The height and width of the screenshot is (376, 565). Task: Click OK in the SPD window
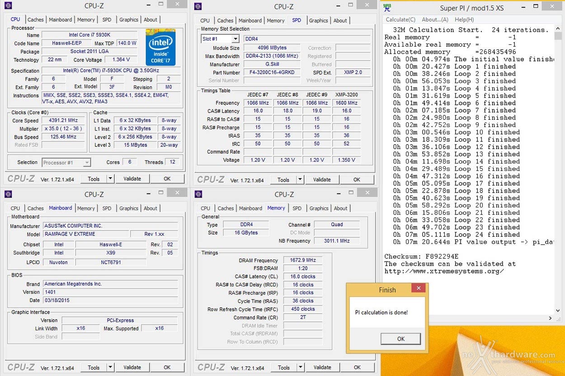357,179
